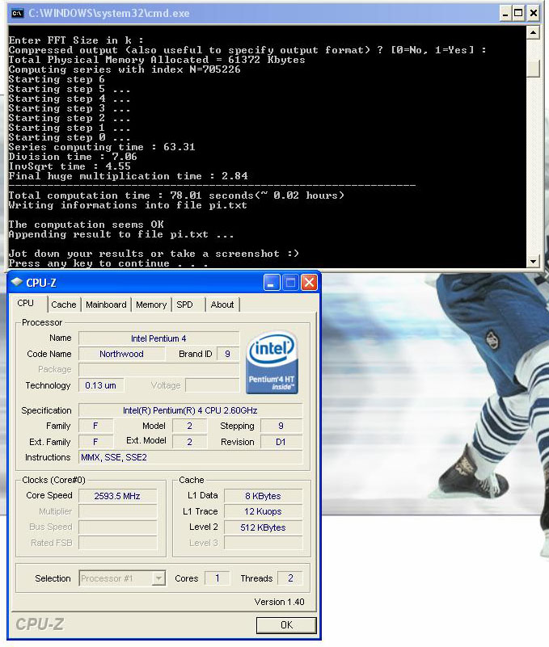Click the Series computing time : 63.31 line
This screenshot has width=549, height=647.
tap(102, 147)
